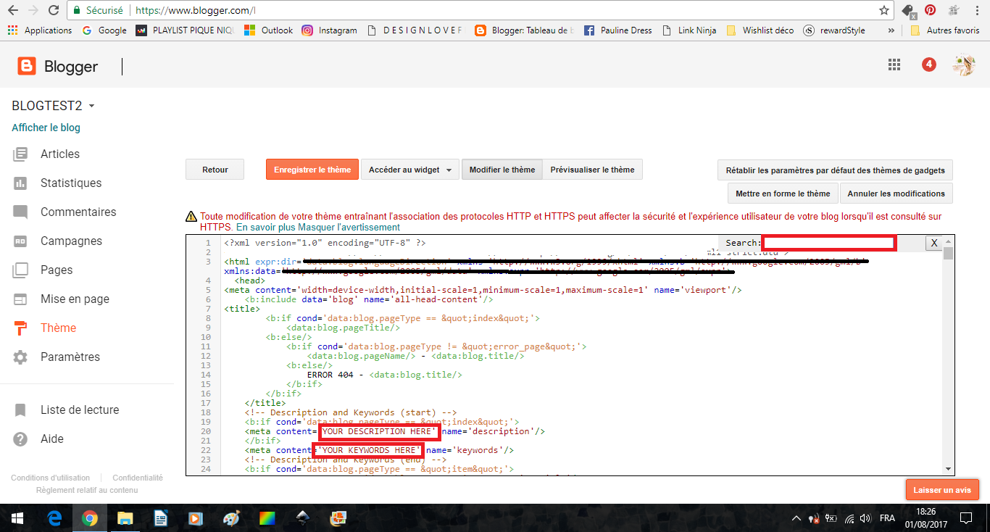
Task: Click the Afficher le blog link
Action: (46, 128)
